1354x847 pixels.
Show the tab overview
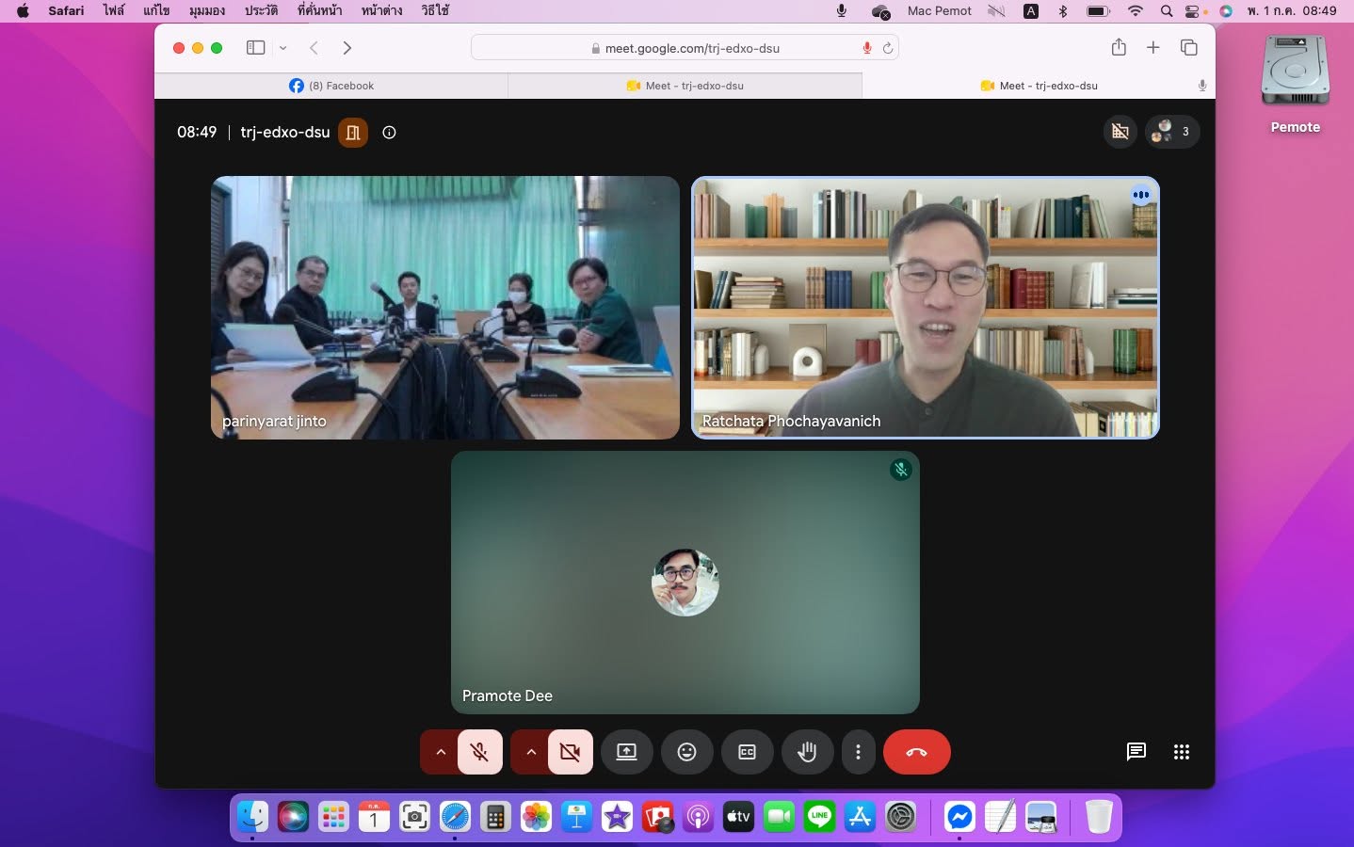click(1189, 47)
